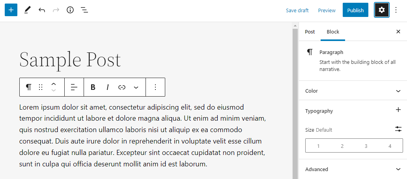
Task: Switch to the Block tab
Action: (333, 32)
